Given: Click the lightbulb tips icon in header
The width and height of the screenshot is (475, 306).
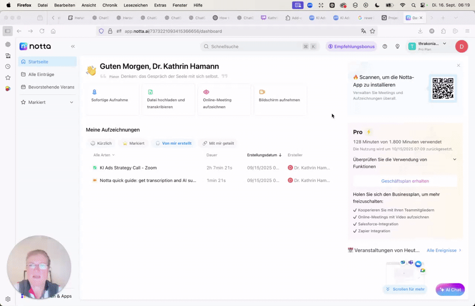Looking at the screenshot, I should (398, 47).
